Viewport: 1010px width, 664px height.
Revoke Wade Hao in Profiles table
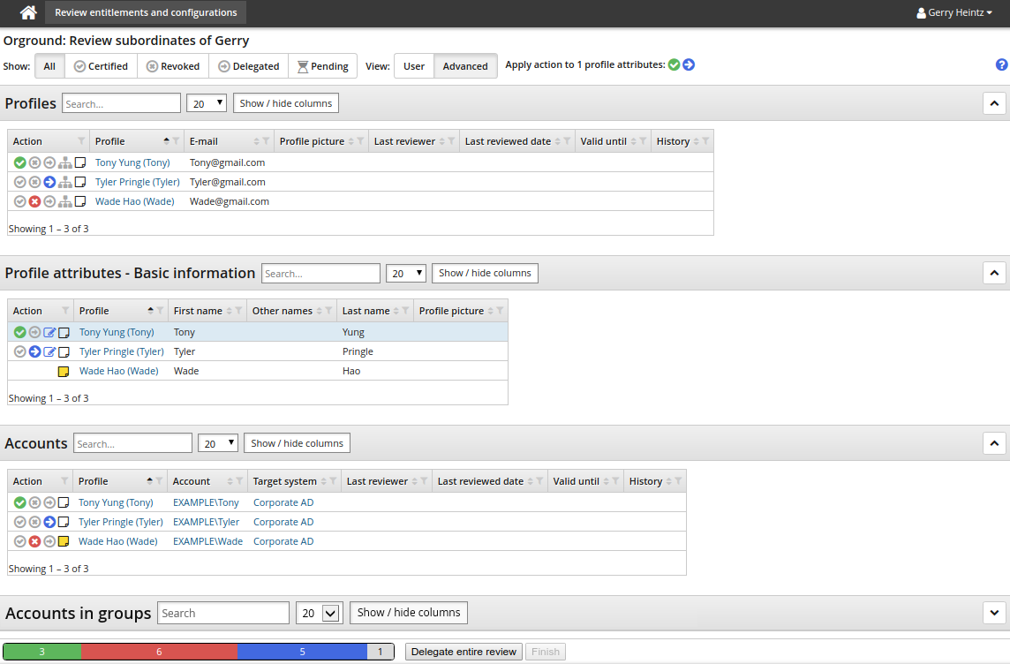pyautogui.click(x=34, y=201)
